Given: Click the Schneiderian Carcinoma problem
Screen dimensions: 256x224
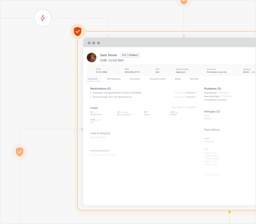Looking at the screenshot, I should pyautogui.click(x=215, y=100).
